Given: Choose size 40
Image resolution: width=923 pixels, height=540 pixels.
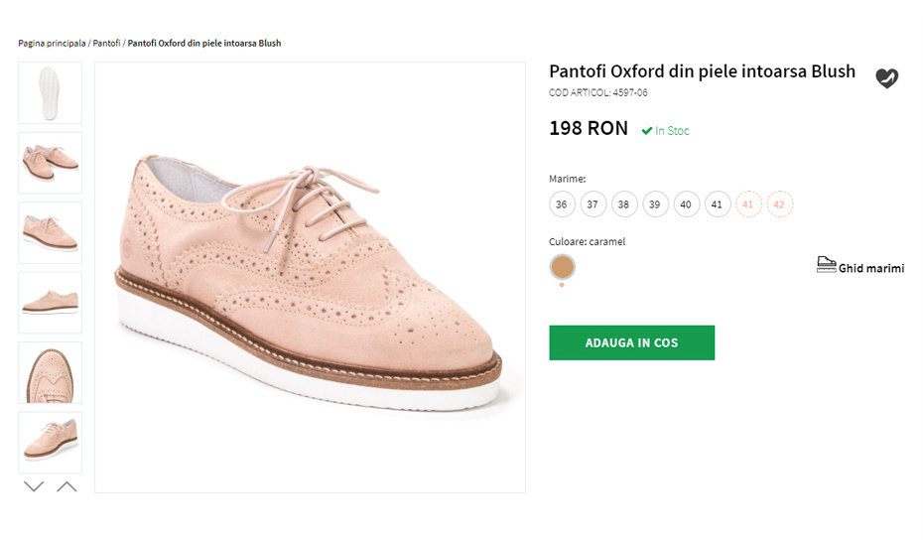Looking at the screenshot, I should point(686,204).
